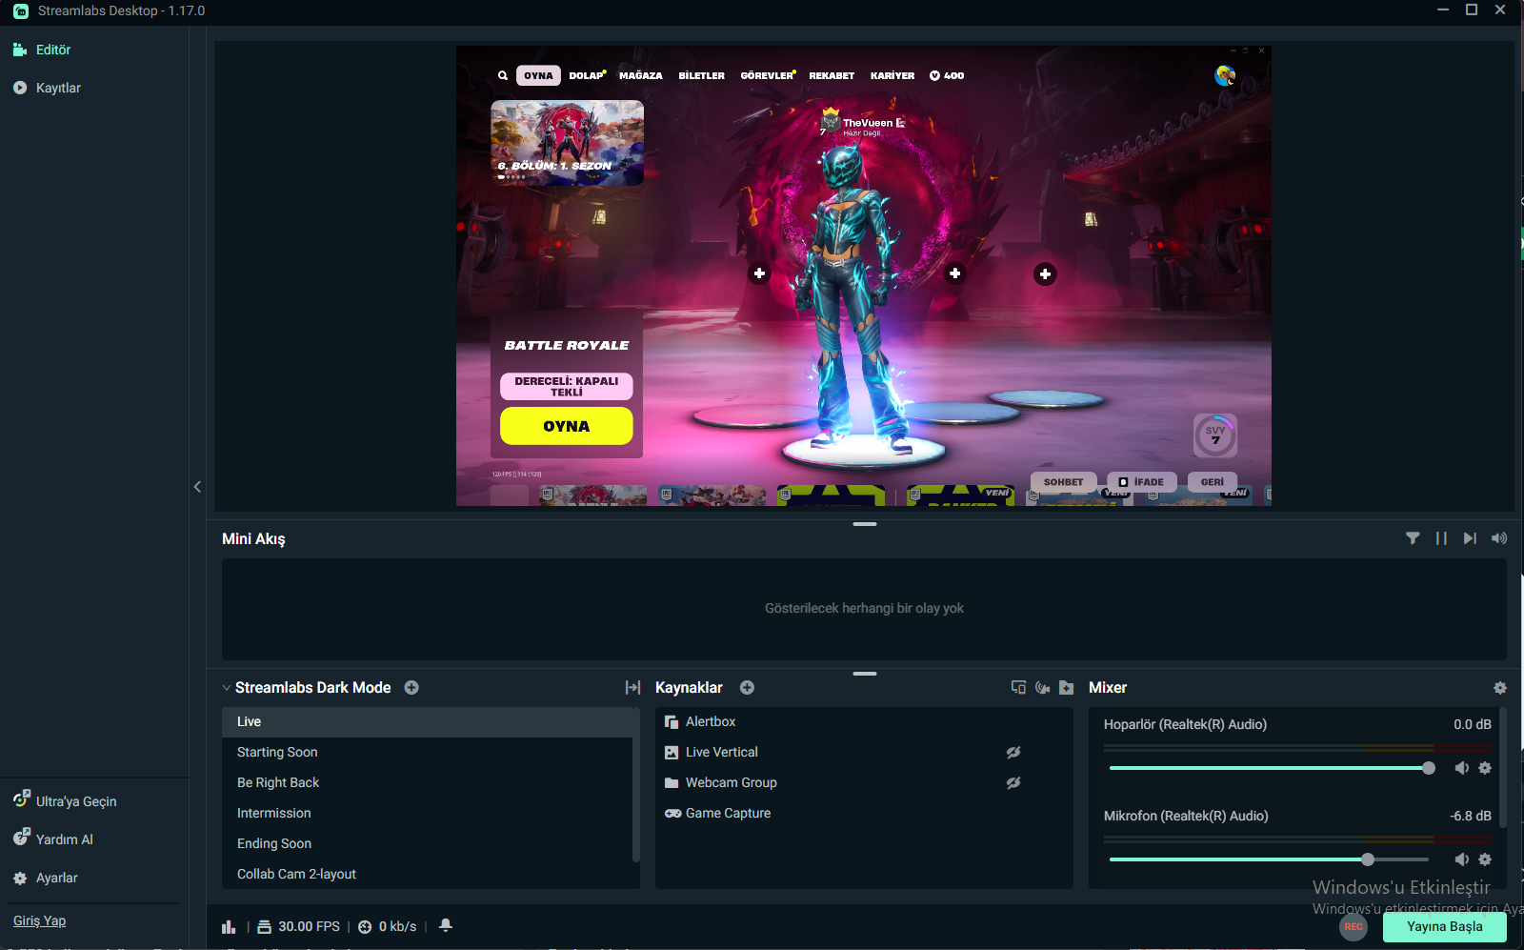Click the DERECELİ: KAPALI TEKLİ mode button
The height and width of the screenshot is (950, 1524).
567,386
